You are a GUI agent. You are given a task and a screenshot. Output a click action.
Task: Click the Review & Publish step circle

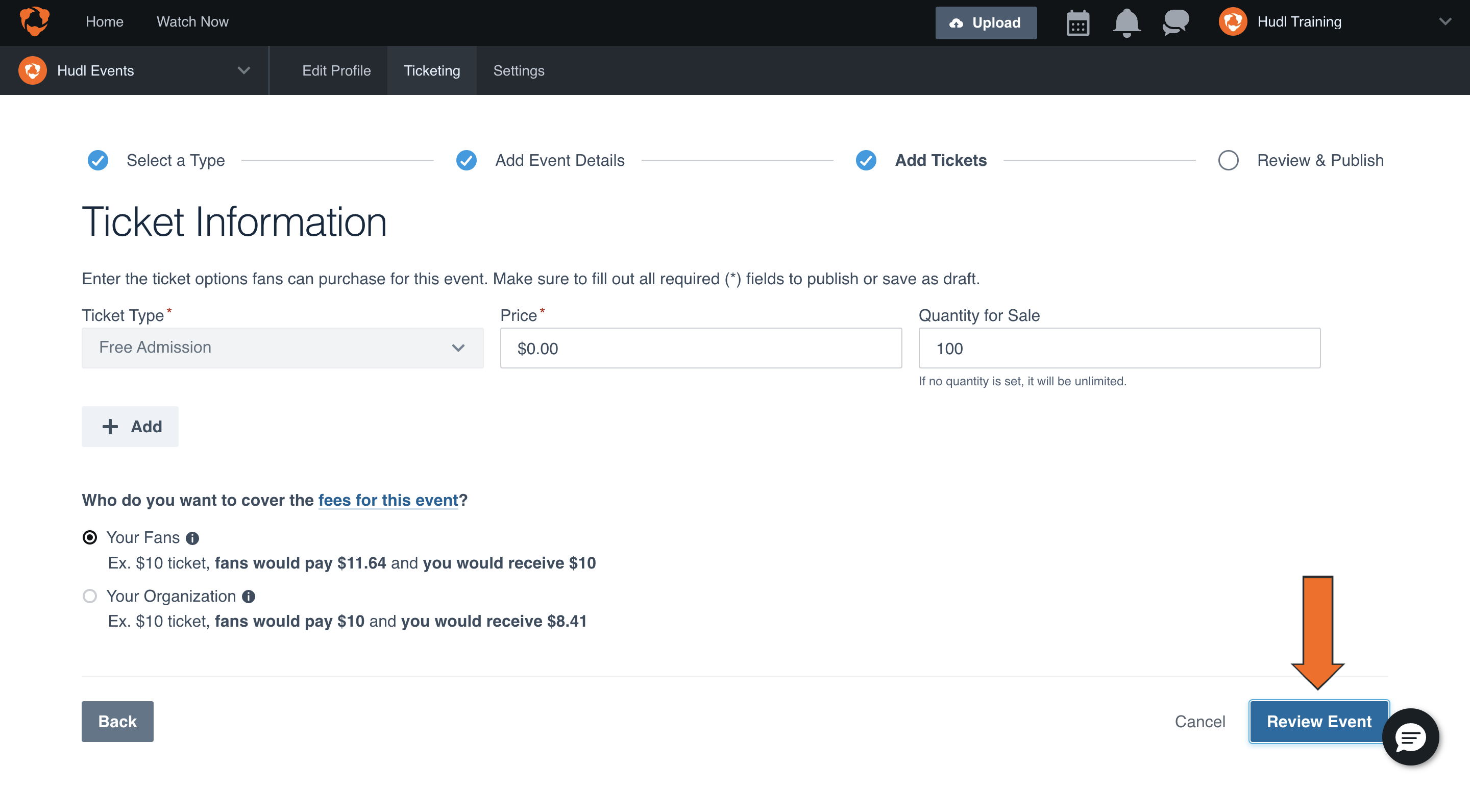(1228, 160)
